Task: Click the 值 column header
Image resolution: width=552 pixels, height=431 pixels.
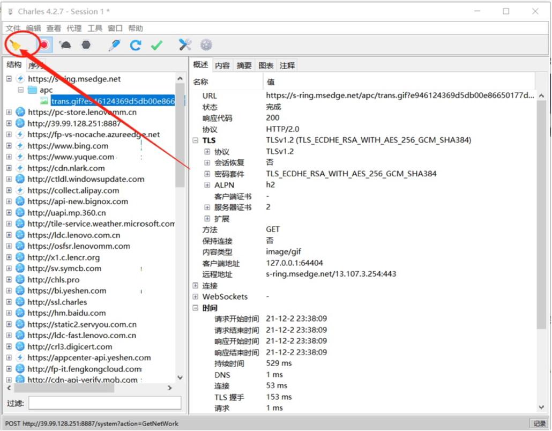Action: click(271, 82)
